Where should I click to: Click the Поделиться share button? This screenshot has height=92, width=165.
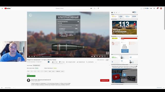point(81,62)
